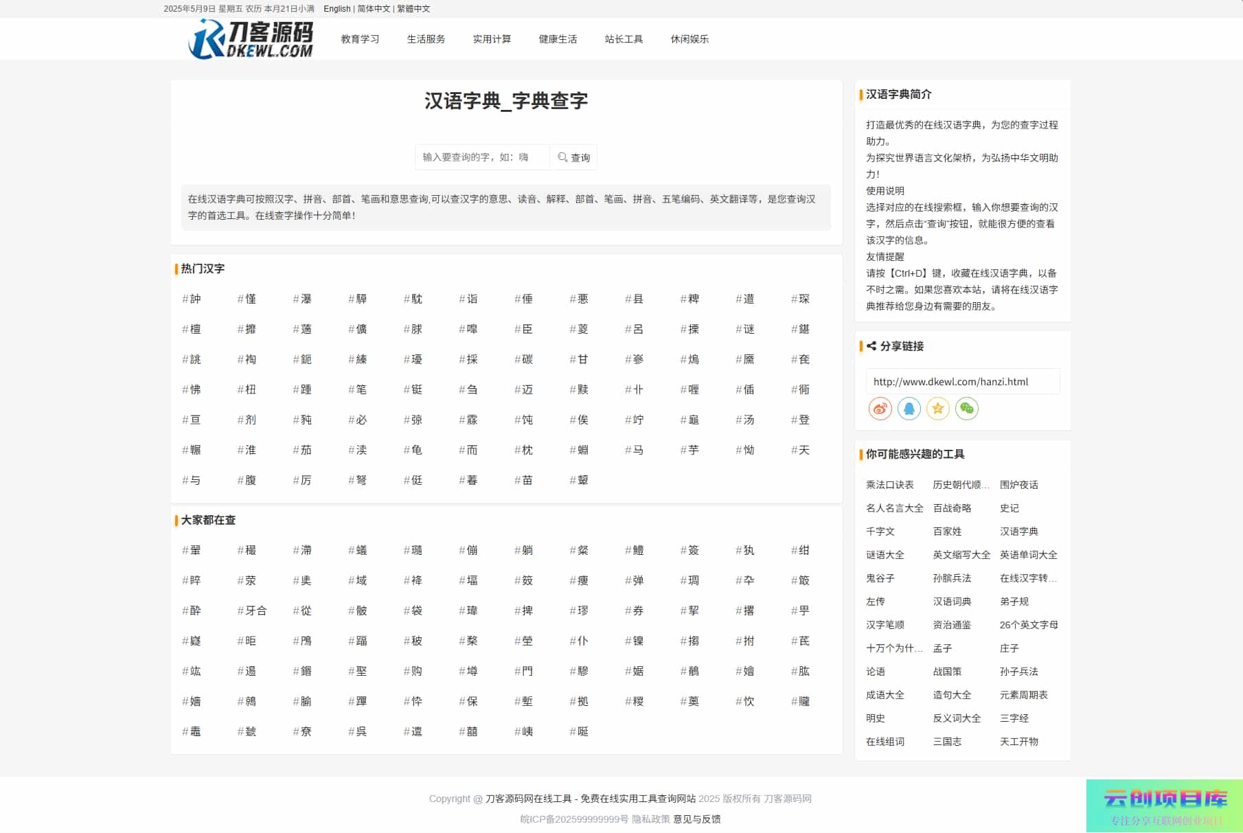Click the 刀客源码 DKEWL.COM logo
The width and height of the screenshot is (1243, 833).
click(x=251, y=39)
